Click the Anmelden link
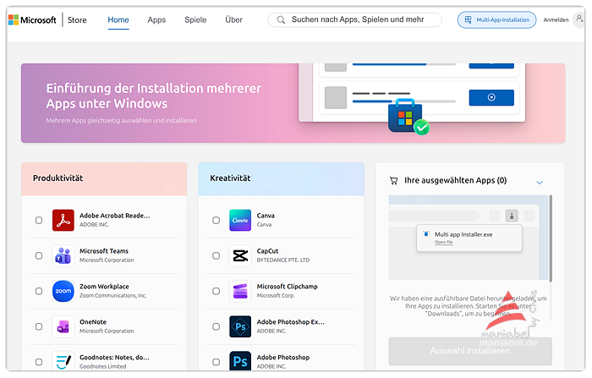592x378 pixels. pyautogui.click(x=556, y=20)
